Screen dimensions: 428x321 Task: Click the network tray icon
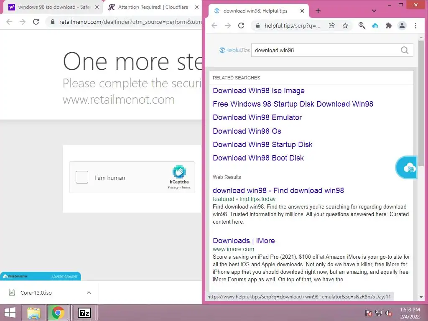click(x=379, y=313)
